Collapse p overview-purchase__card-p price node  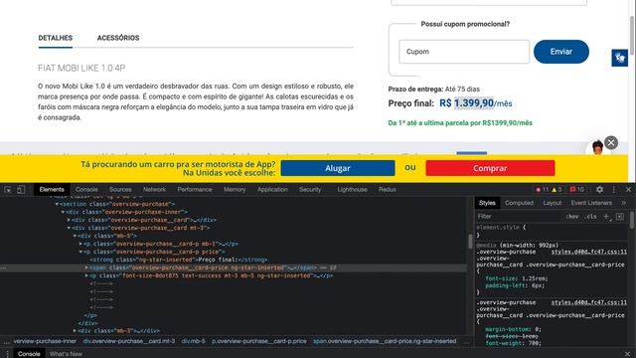(80, 252)
